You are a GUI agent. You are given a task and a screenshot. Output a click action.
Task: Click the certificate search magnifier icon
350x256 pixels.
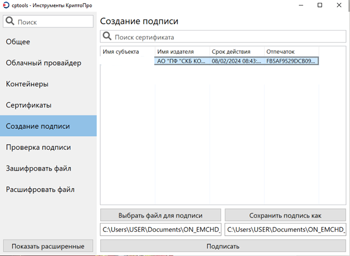[107, 36]
